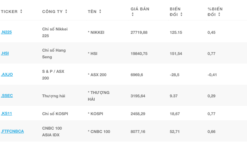Click the GIÁ BÁN header label

(x=140, y=9)
